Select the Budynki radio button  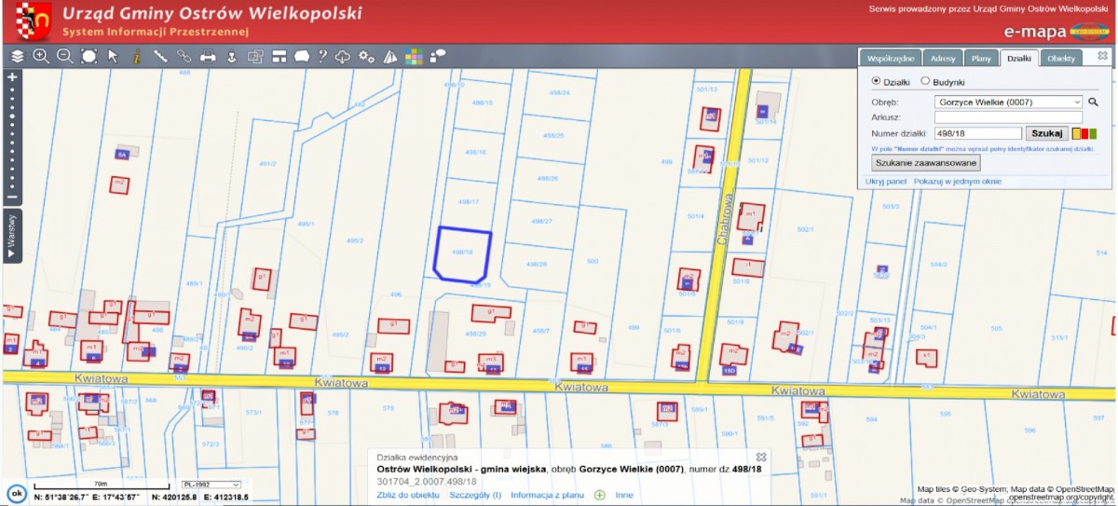coord(925,81)
